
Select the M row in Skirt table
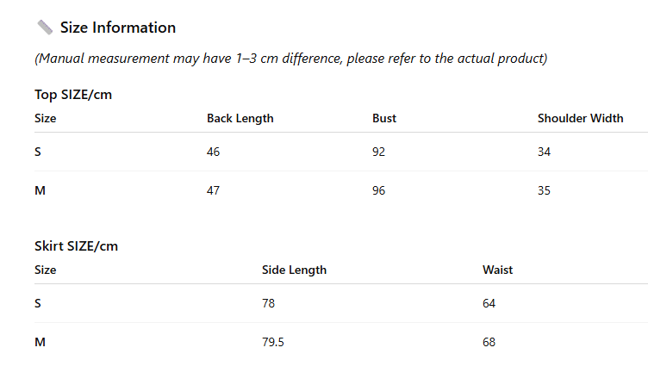[x=341, y=342]
